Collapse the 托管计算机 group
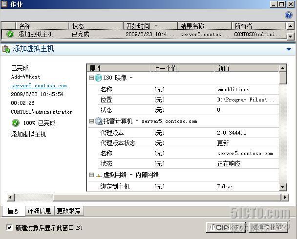 (x=91, y=121)
